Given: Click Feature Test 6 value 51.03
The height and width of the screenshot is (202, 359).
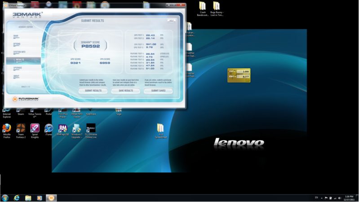Looking at the screenshot, I should (x=150, y=69).
